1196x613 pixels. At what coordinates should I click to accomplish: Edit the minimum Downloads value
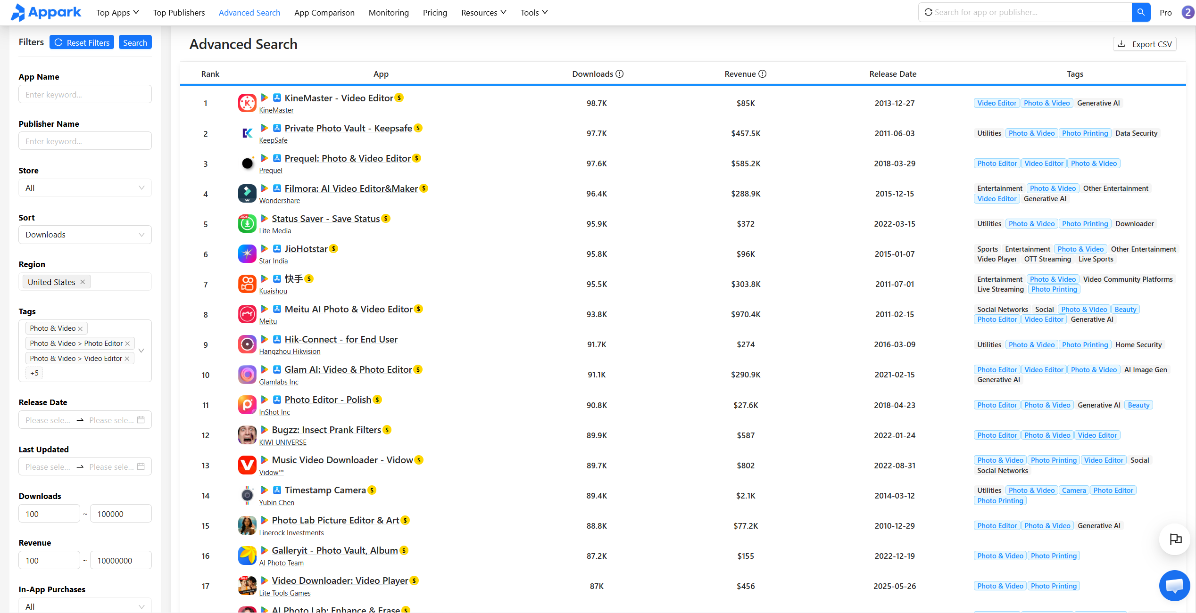pyautogui.click(x=49, y=514)
